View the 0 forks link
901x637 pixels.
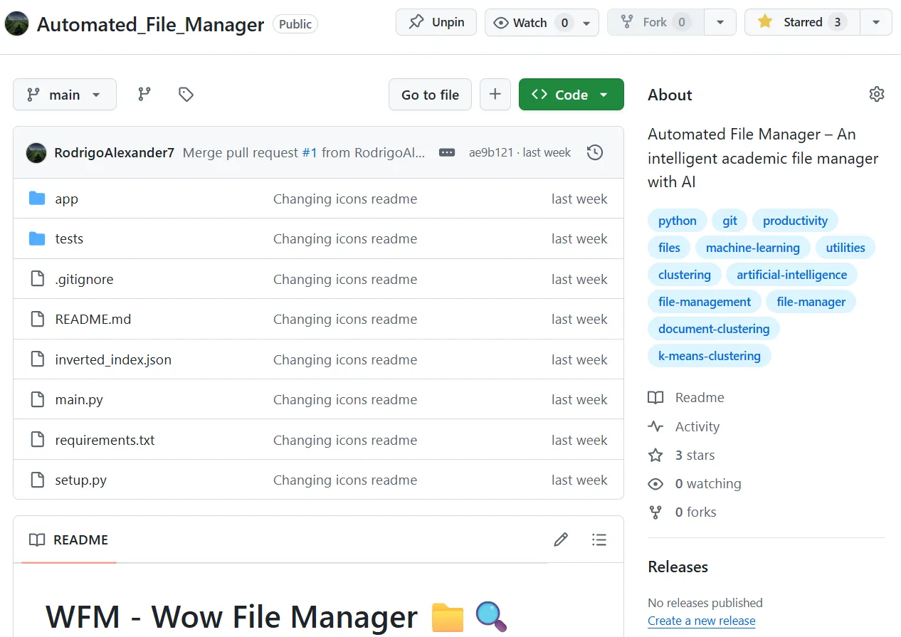(x=696, y=512)
